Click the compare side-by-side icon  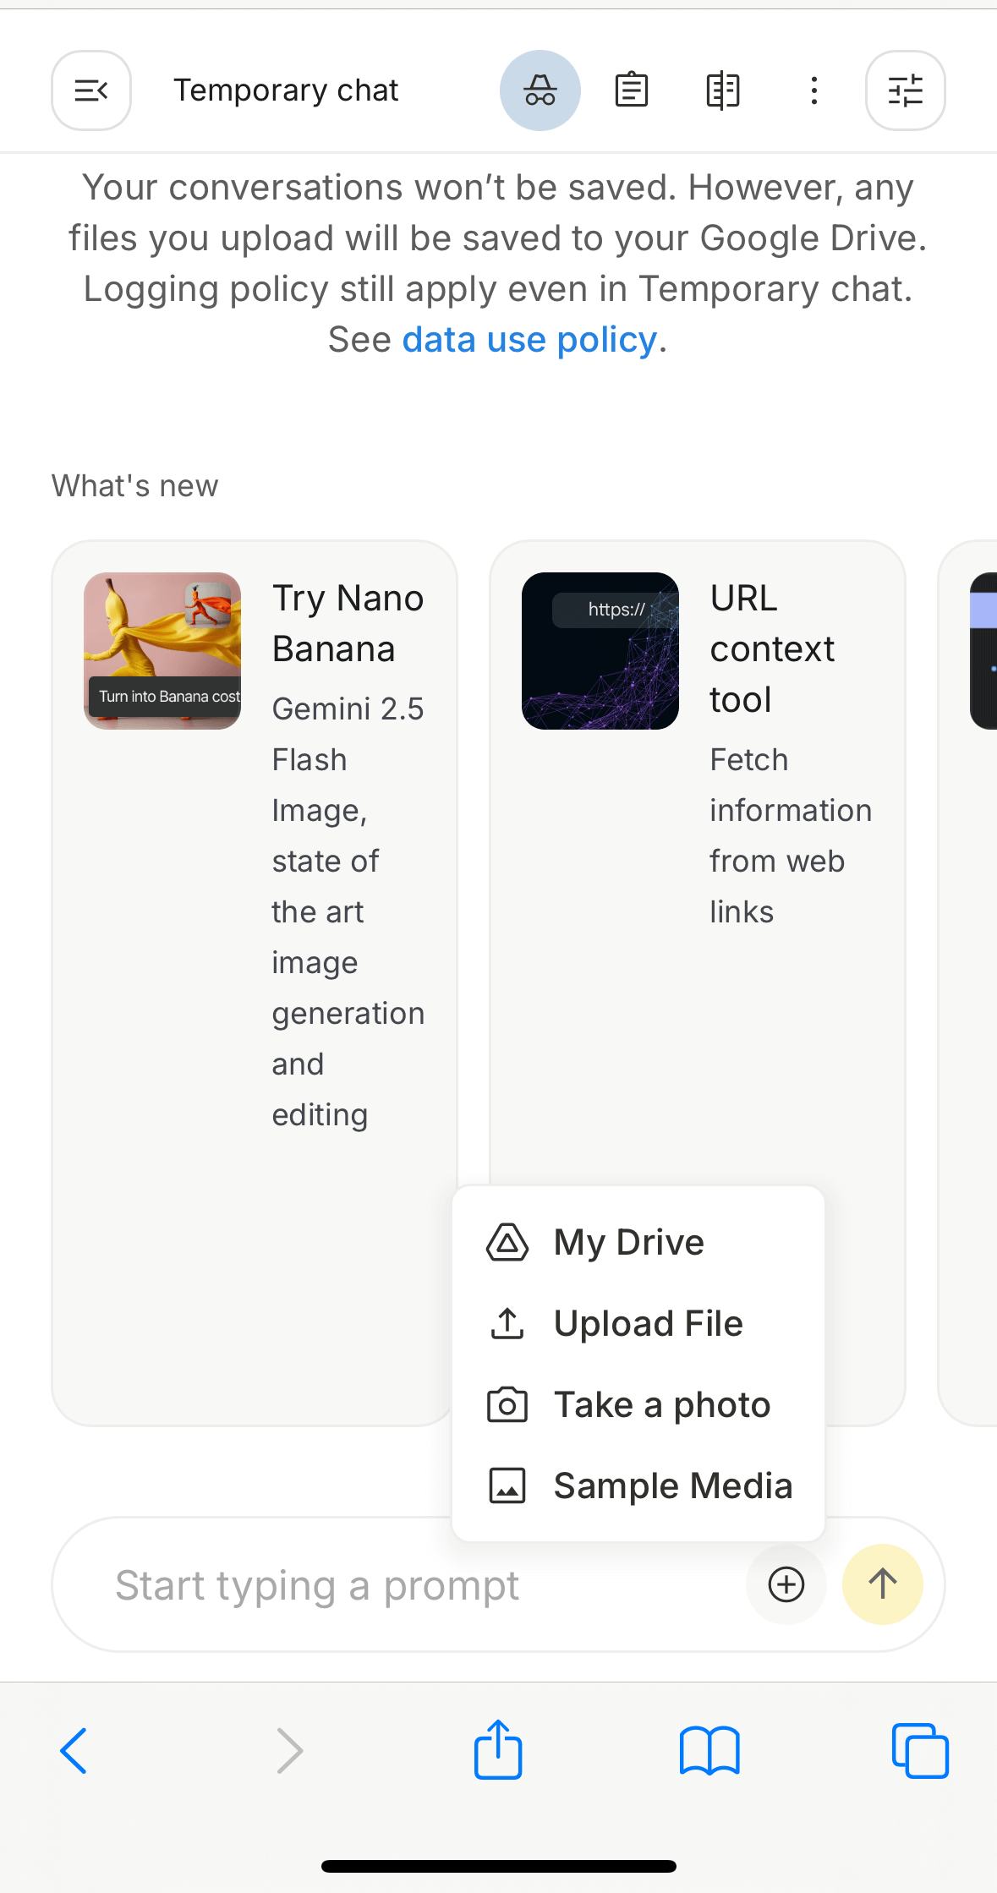[x=722, y=90]
